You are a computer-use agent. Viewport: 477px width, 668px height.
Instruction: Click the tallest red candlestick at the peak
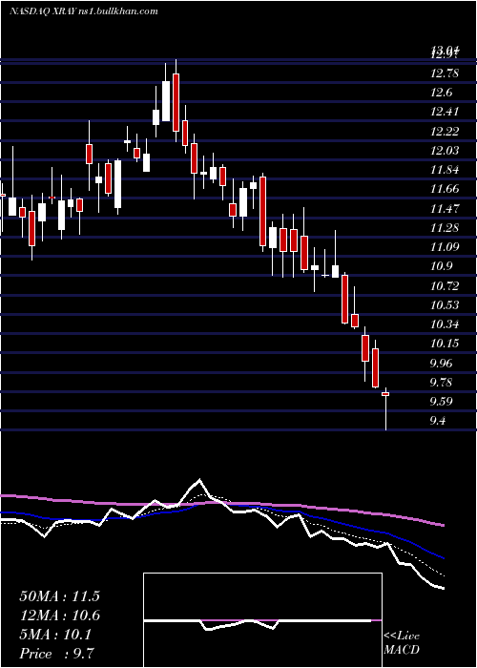click(176, 100)
